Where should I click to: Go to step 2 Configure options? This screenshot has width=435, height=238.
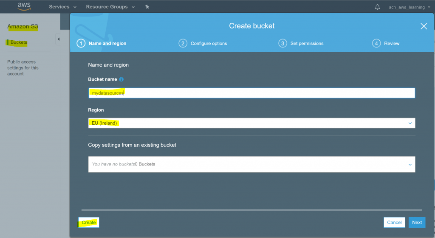203,44
